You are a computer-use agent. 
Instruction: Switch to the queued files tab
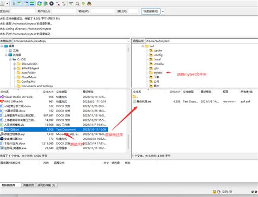click(x=10, y=185)
